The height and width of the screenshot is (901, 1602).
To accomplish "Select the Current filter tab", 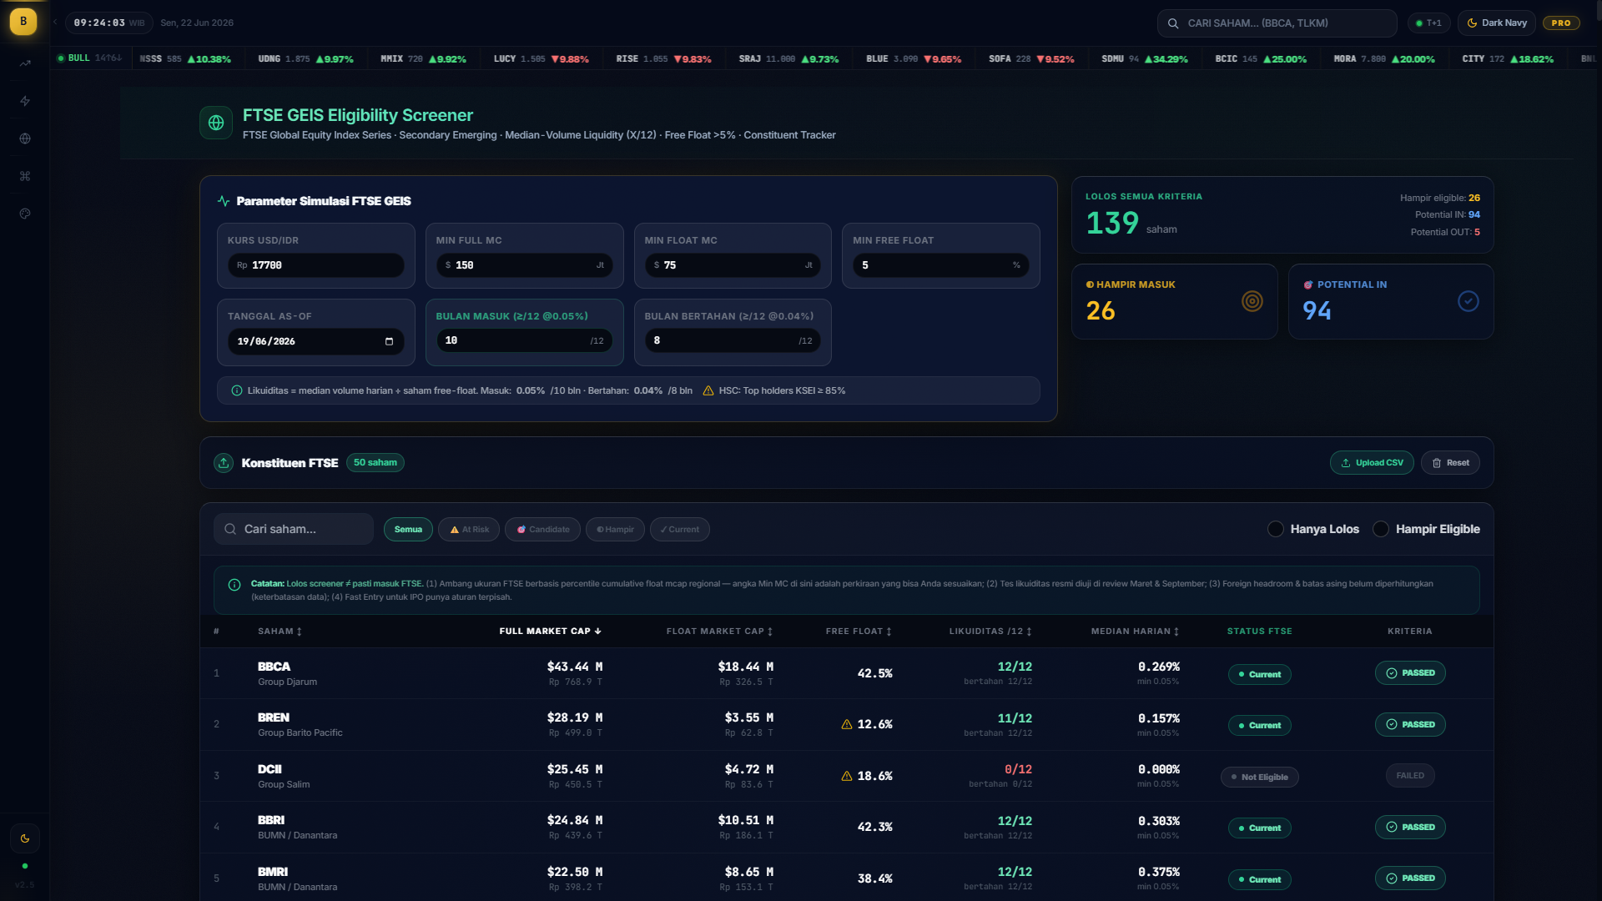I will (680, 530).
